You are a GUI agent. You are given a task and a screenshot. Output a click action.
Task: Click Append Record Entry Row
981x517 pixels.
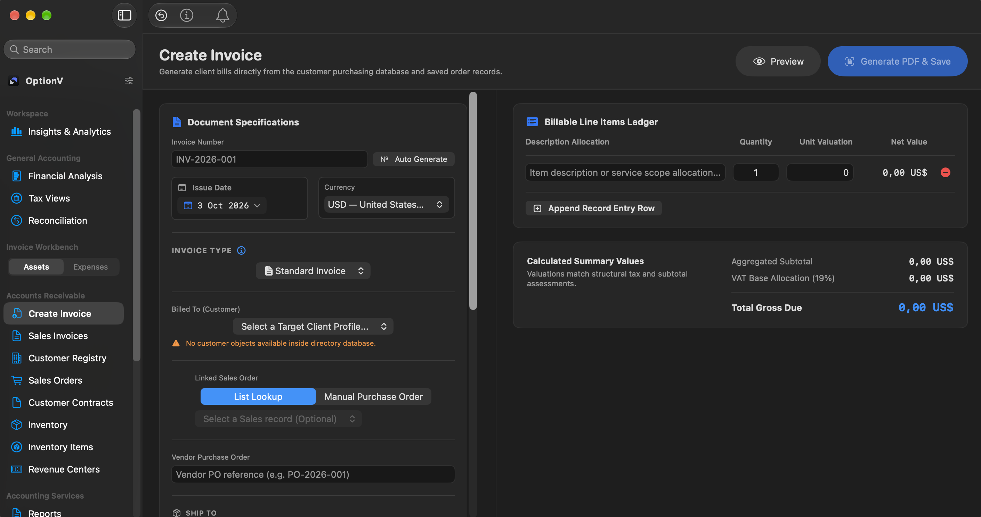point(594,208)
